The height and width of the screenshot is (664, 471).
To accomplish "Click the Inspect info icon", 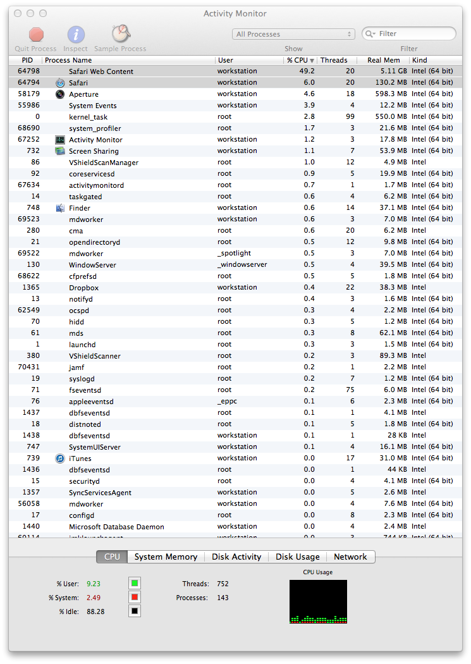I will click(76, 34).
